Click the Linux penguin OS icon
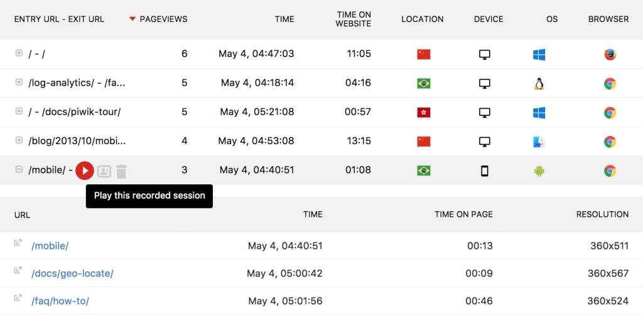Image resolution: width=643 pixels, height=317 pixels. click(538, 83)
